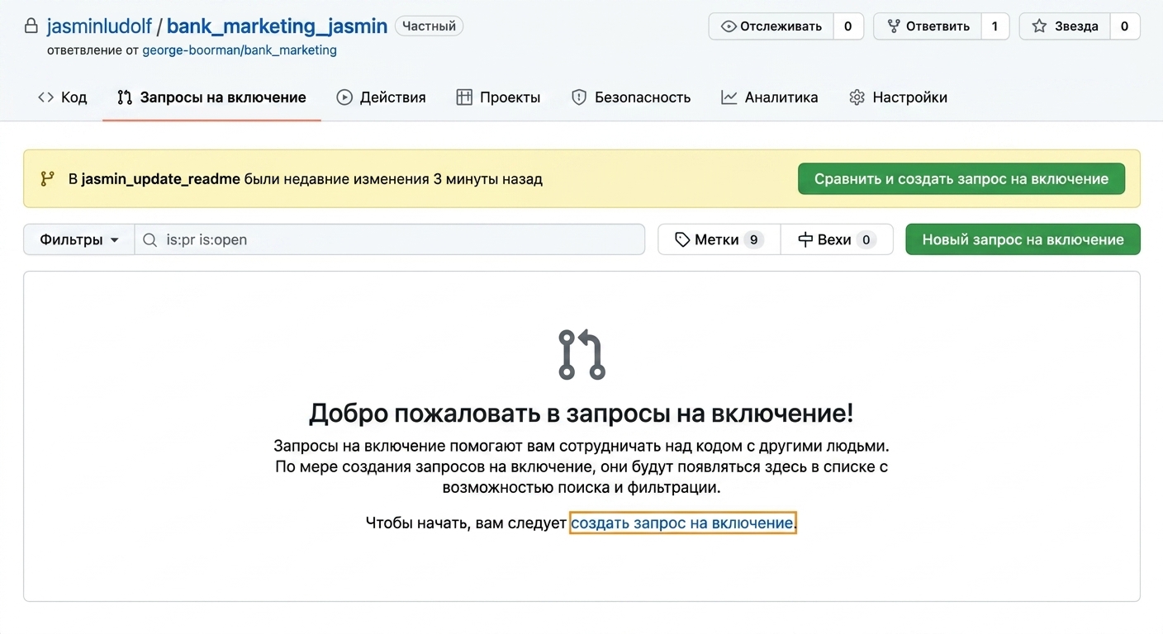Click the watchers count 0

848,26
